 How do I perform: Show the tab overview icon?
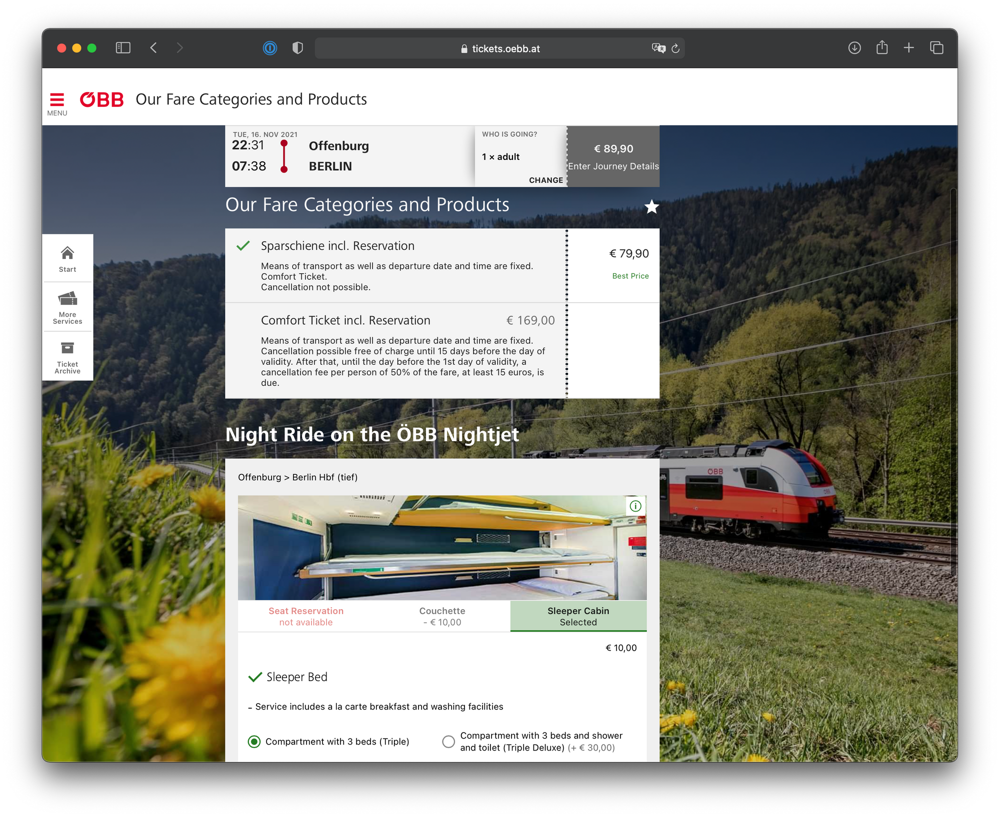click(x=936, y=48)
